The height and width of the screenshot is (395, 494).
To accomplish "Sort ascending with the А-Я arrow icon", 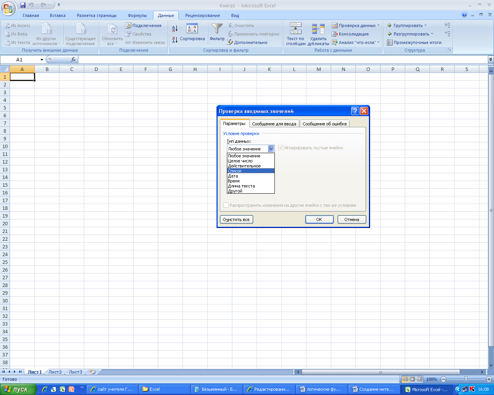I will point(175,29).
